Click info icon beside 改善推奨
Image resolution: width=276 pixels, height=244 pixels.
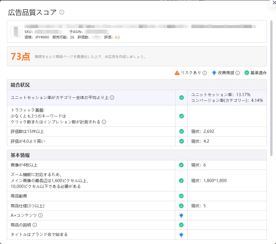(237, 73)
